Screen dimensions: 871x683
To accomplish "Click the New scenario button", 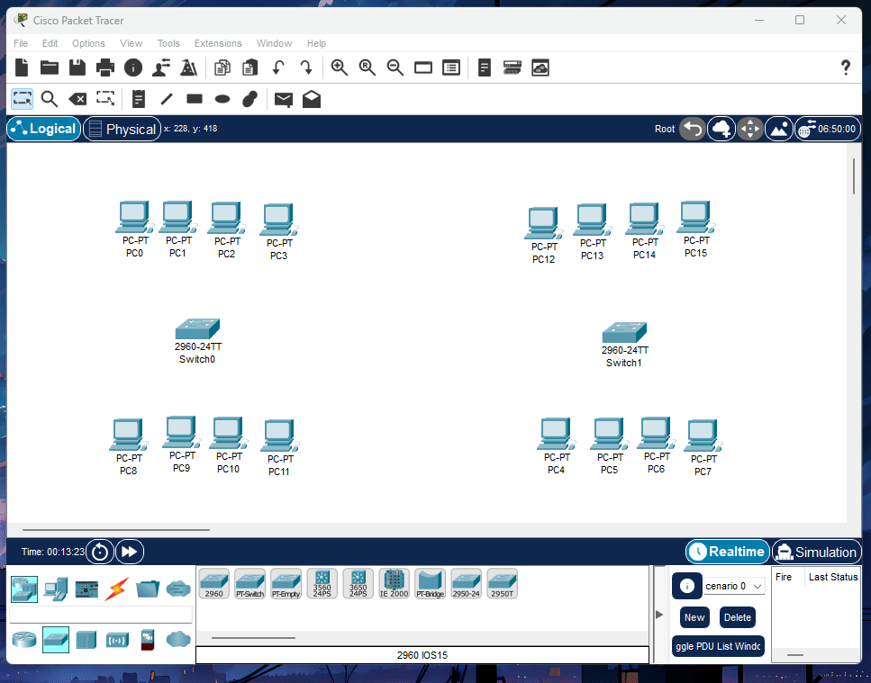I will [694, 617].
